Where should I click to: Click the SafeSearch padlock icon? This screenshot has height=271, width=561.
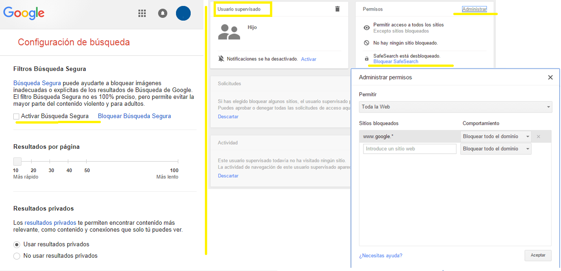[x=366, y=59]
